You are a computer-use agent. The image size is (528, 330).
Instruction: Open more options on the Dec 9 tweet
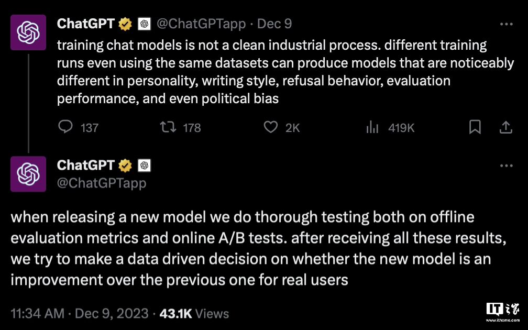tap(506, 24)
